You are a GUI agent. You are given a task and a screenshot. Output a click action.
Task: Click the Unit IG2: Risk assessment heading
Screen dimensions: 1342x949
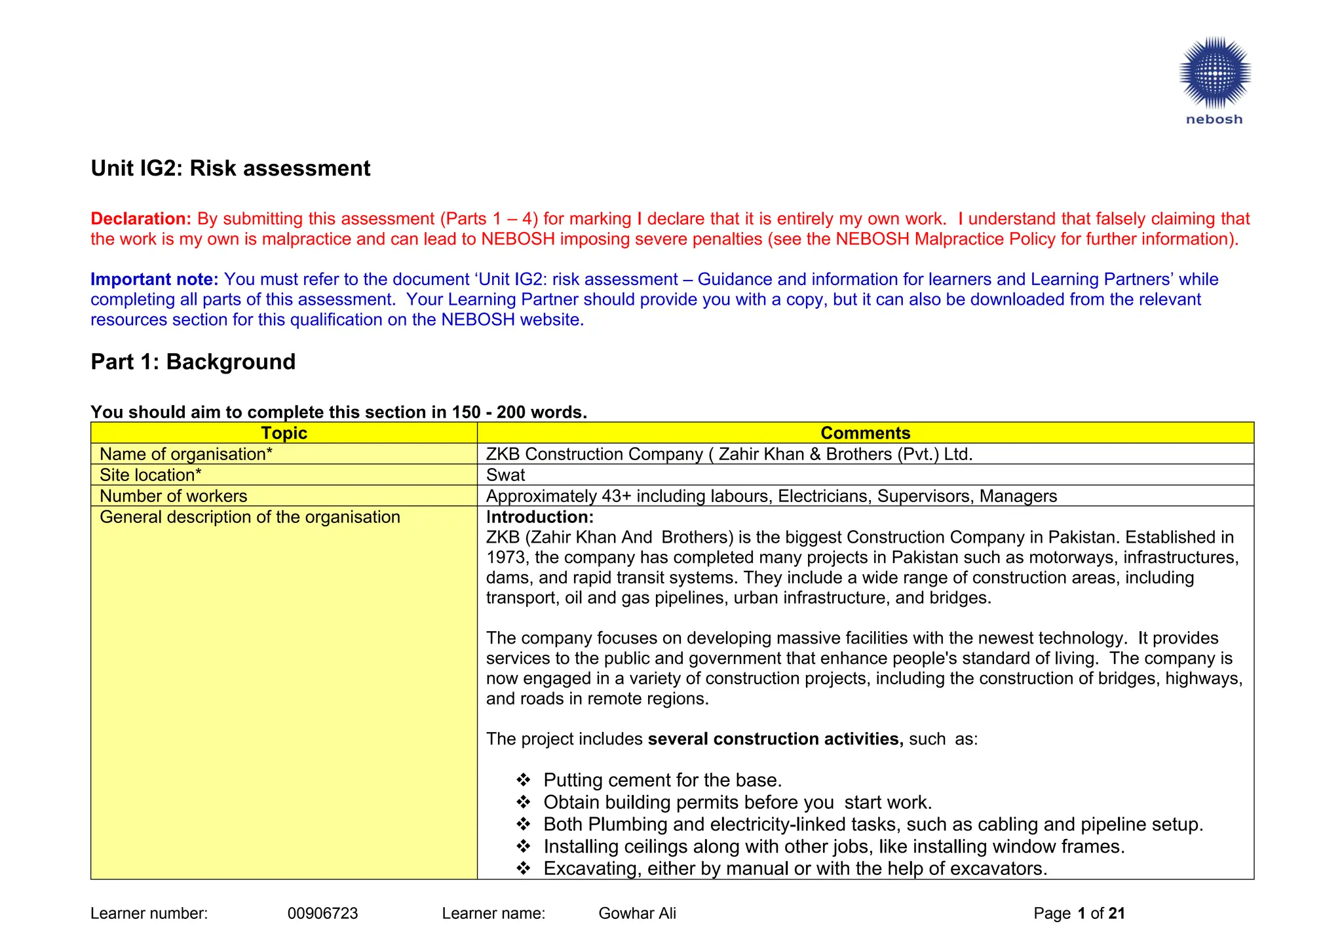tap(230, 168)
